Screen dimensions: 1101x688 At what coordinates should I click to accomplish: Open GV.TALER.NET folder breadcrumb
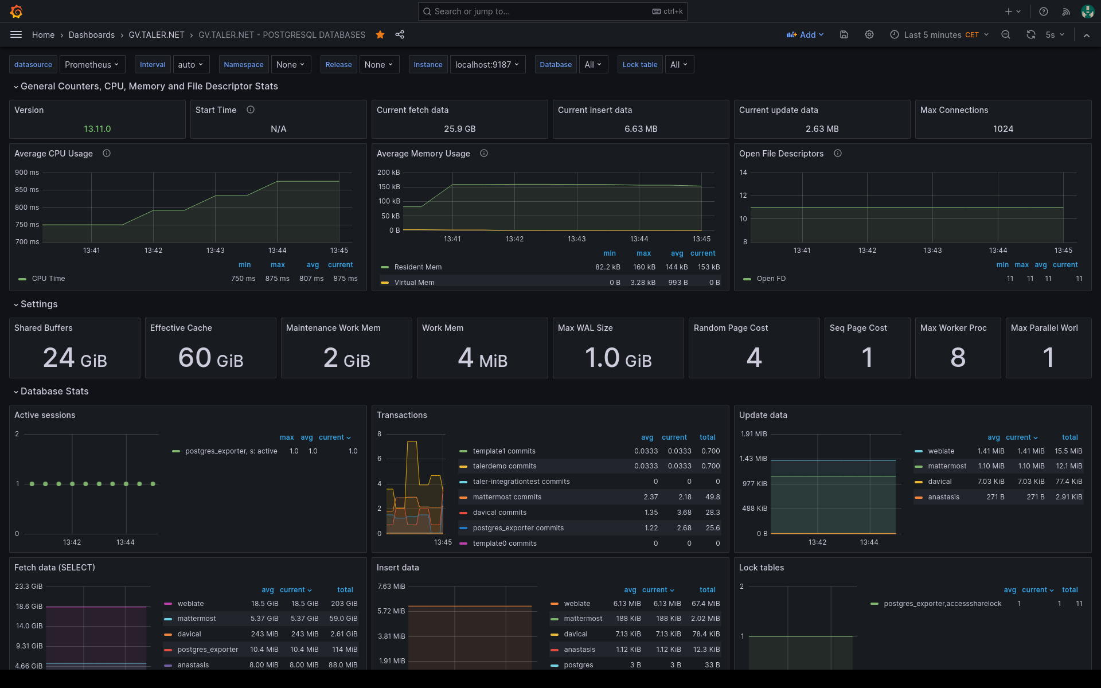[x=157, y=35]
